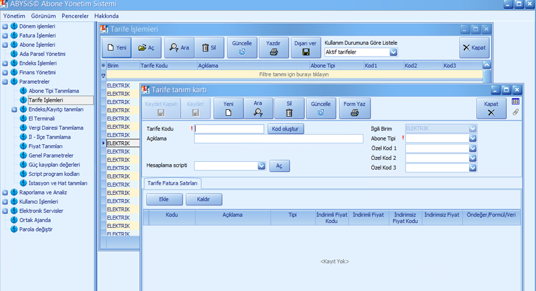
Task: Click Güncelle in Tarife tanım kartı toolbar
Action: click(321, 108)
